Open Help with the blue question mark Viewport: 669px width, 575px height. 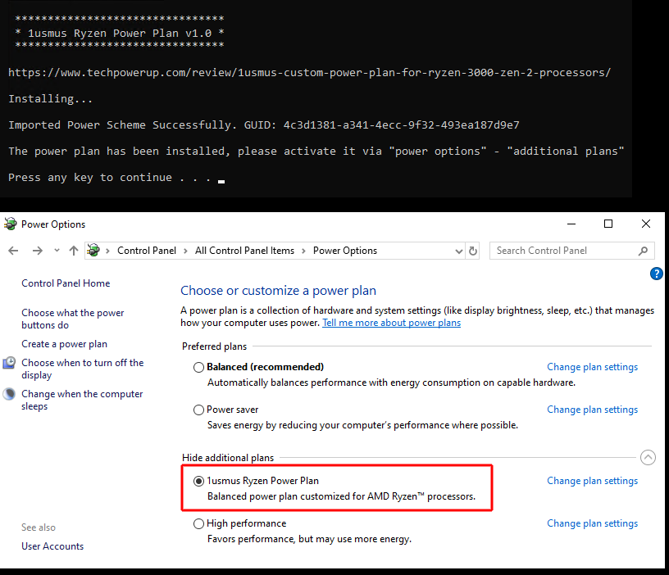pyautogui.click(x=656, y=274)
